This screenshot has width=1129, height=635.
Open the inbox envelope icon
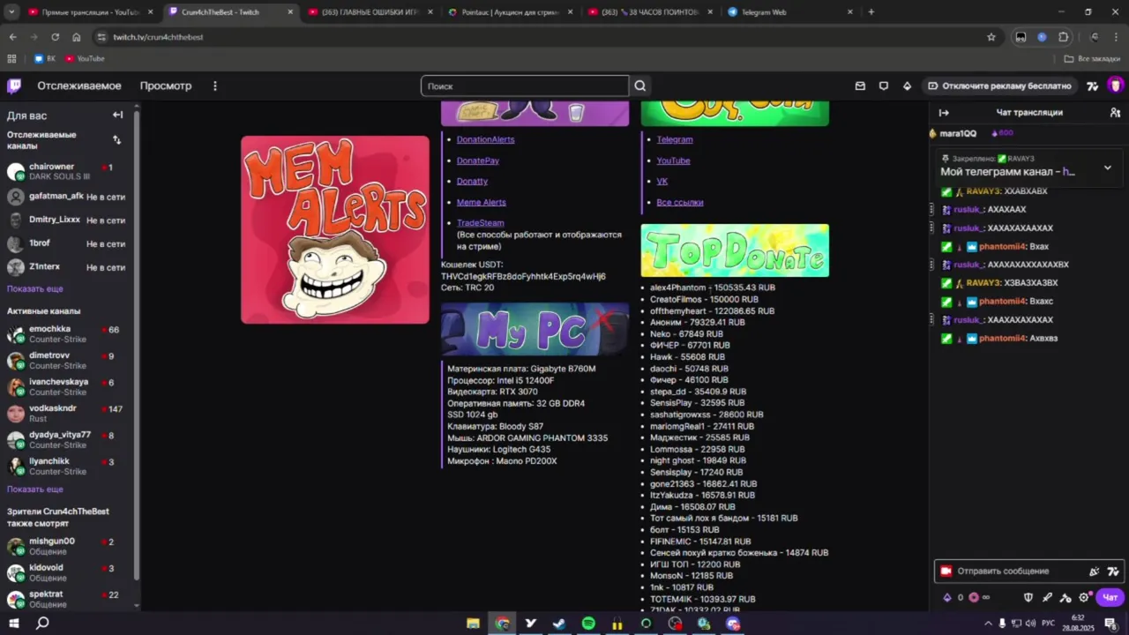tap(860, 86)
